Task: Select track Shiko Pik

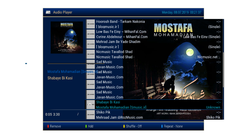Action: pos(103,112)
